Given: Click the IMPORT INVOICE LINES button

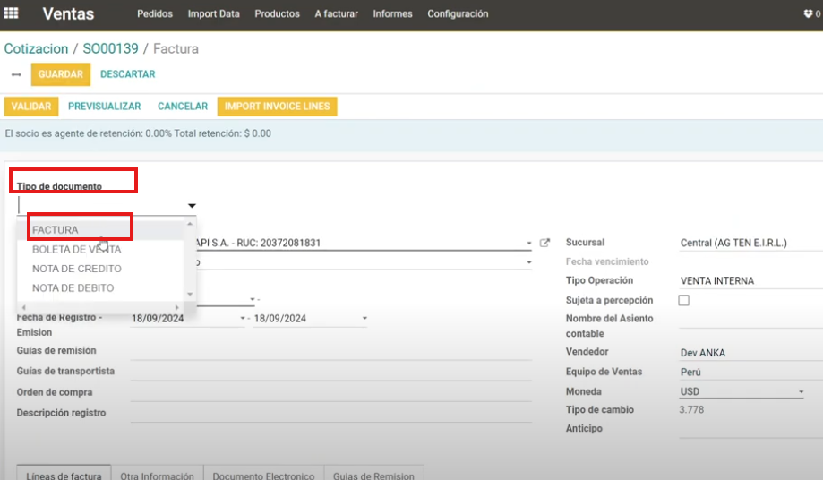Looking at the screenshot, I should pos(277,107).
